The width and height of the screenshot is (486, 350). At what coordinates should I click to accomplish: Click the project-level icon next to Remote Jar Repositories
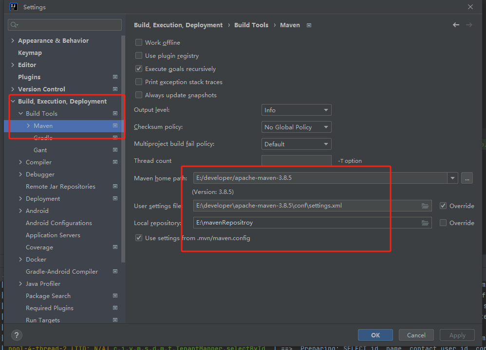(x=115, y=186)
